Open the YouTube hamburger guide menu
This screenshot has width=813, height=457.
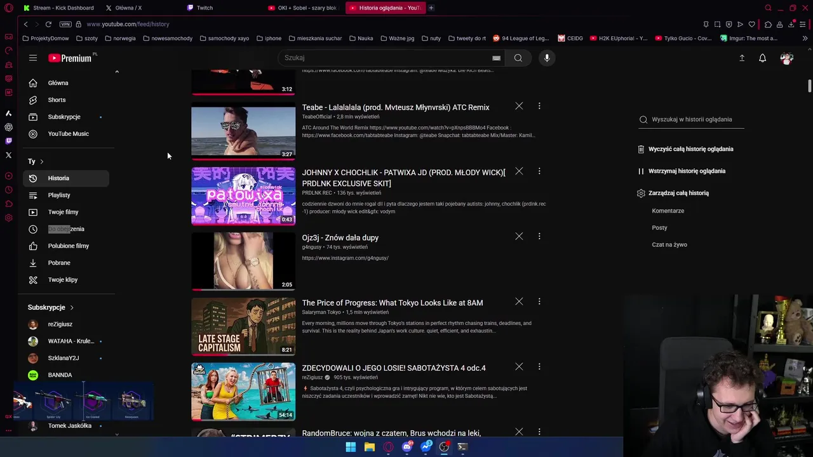[x=33, y=58]
